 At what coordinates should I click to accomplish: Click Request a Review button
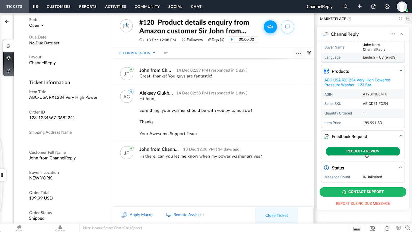[363, 151]
